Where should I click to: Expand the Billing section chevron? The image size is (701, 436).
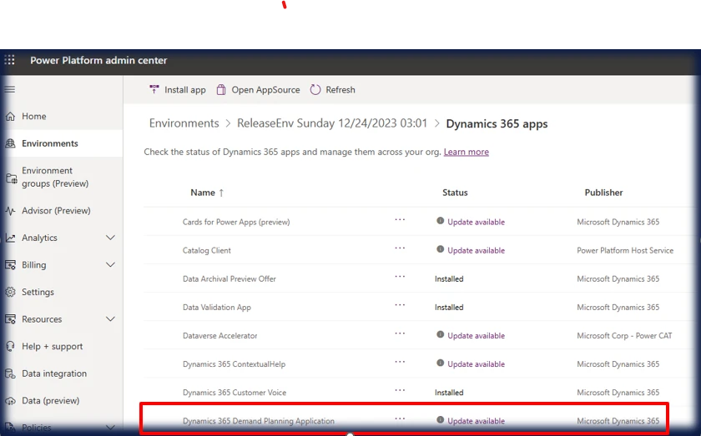(110, 265)
